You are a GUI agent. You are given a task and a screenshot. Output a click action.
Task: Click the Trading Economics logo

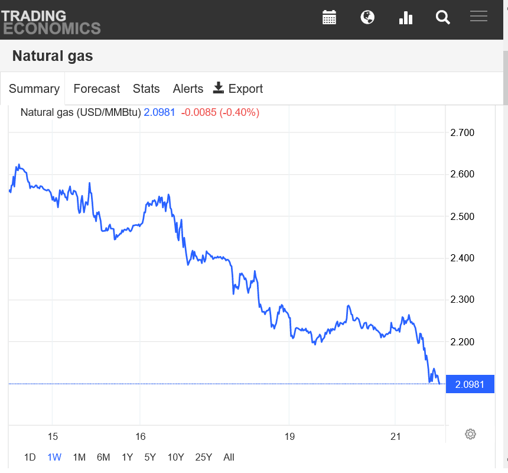(51, 21)
